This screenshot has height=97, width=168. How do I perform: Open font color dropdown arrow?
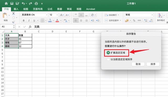point(61,21)
